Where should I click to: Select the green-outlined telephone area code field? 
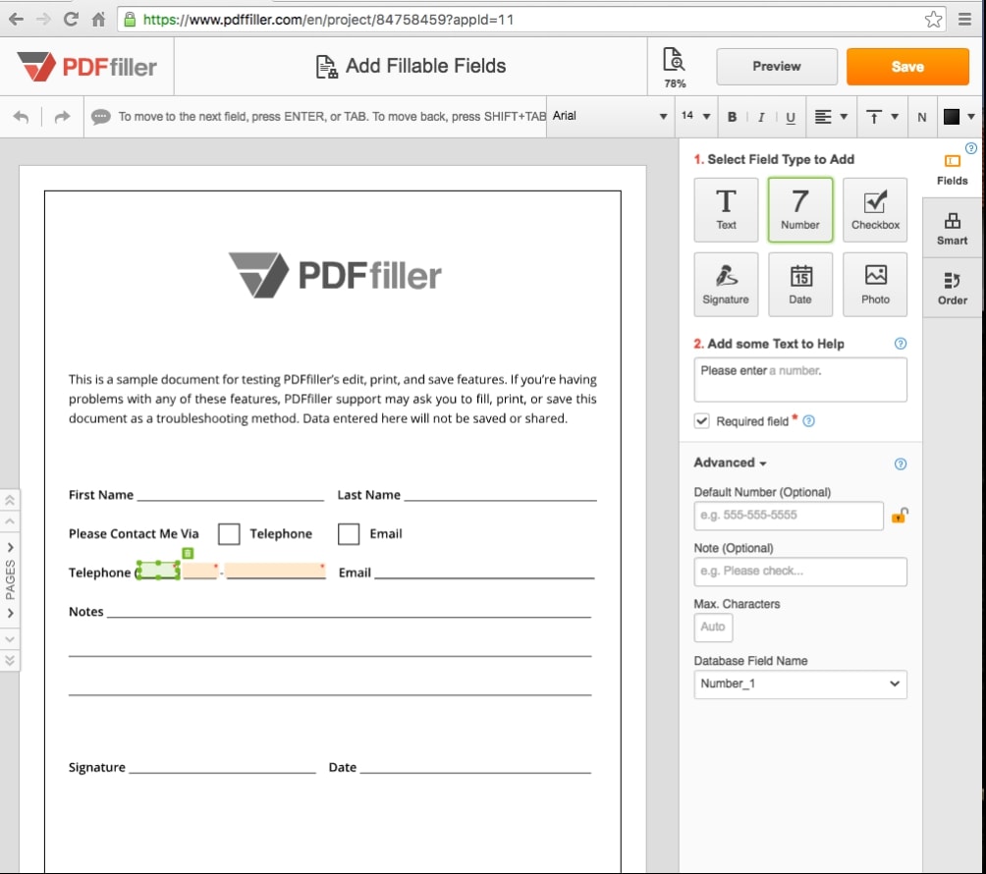pyautogui.click(x=158, y=571)
